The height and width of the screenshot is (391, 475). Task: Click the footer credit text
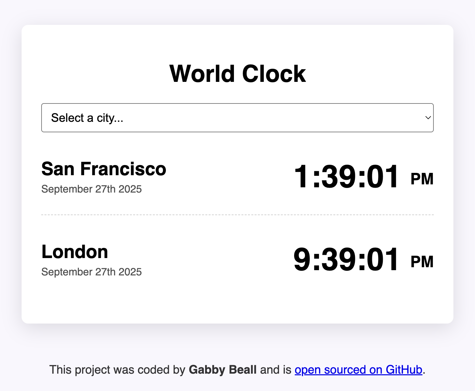point(237,370)
